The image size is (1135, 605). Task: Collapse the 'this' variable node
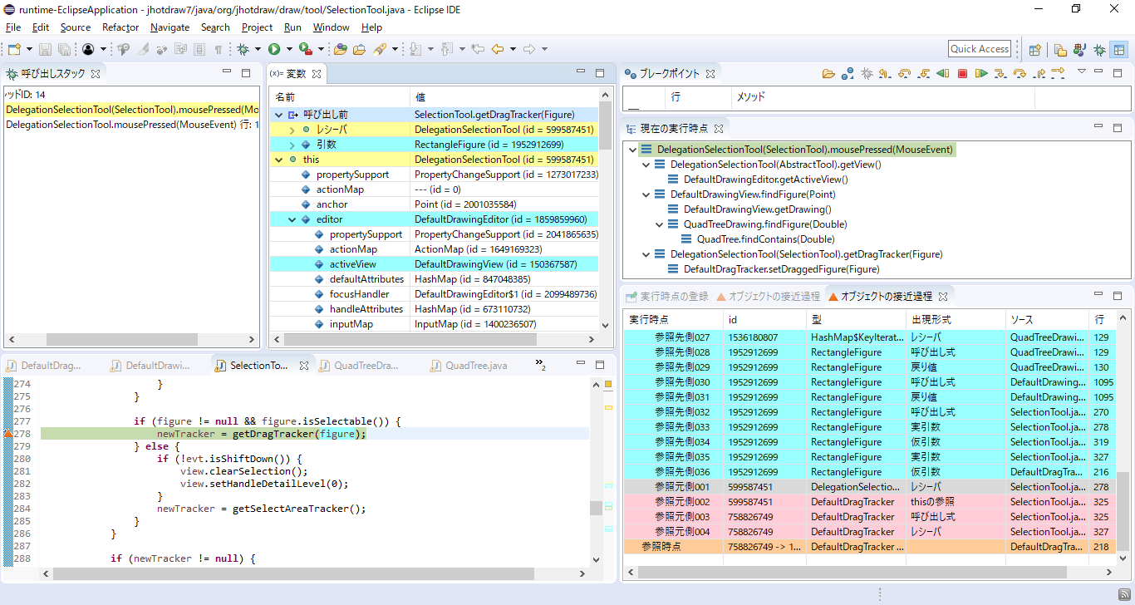click(278, 160)
